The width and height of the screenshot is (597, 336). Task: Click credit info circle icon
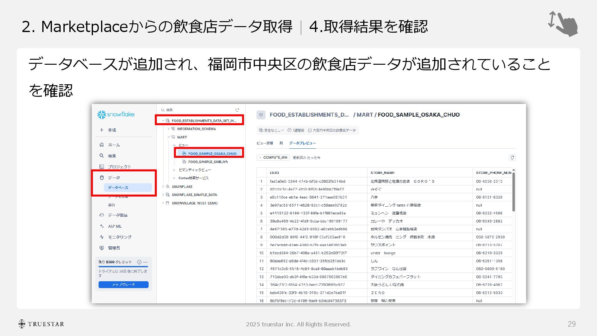(x=139, y=262)
